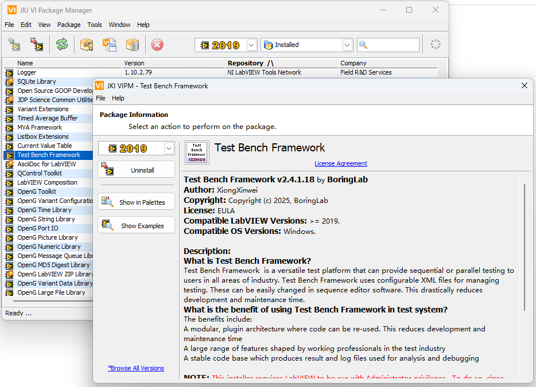Open the Tools menu in main window
This screenshot has width=536, height=387.
95,25
